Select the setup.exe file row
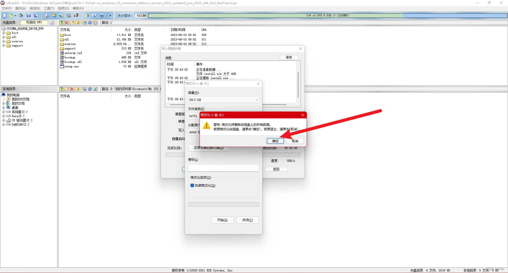The image size is (508, 273). click(71, 67)
